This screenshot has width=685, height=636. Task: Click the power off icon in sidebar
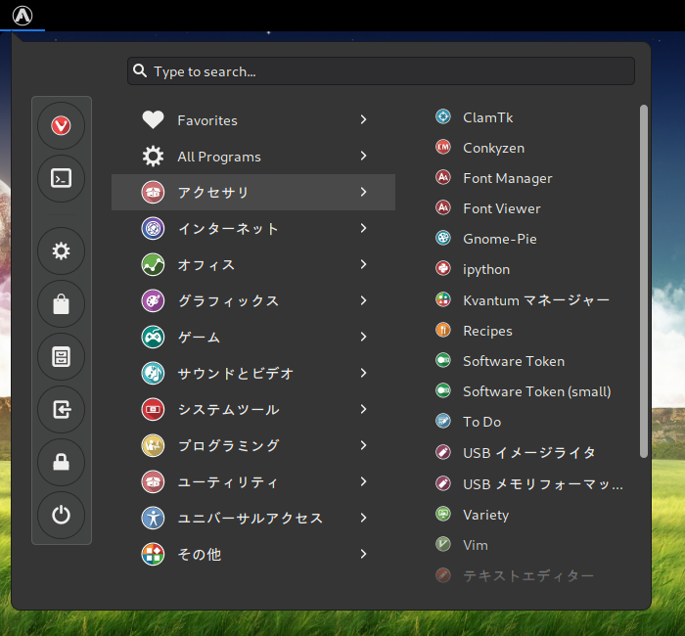coord(61,515)
